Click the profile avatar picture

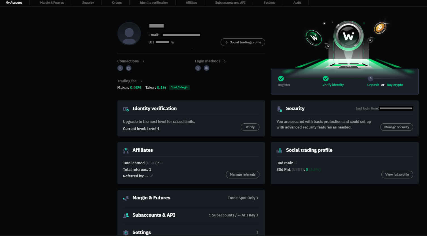[129, 33]
